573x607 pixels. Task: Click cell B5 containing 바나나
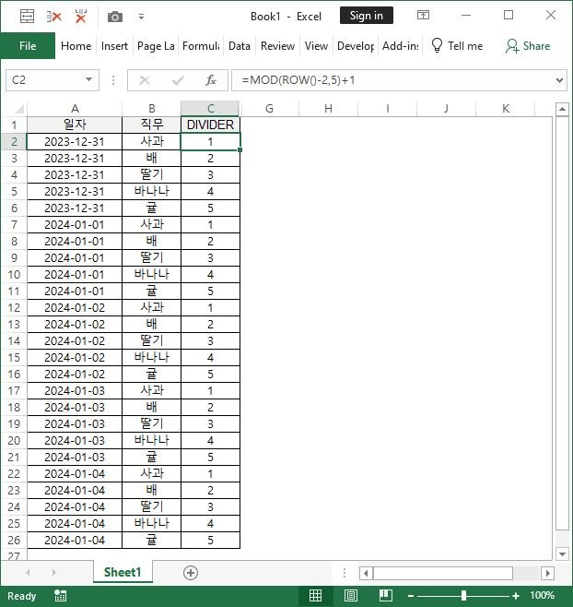152,191
